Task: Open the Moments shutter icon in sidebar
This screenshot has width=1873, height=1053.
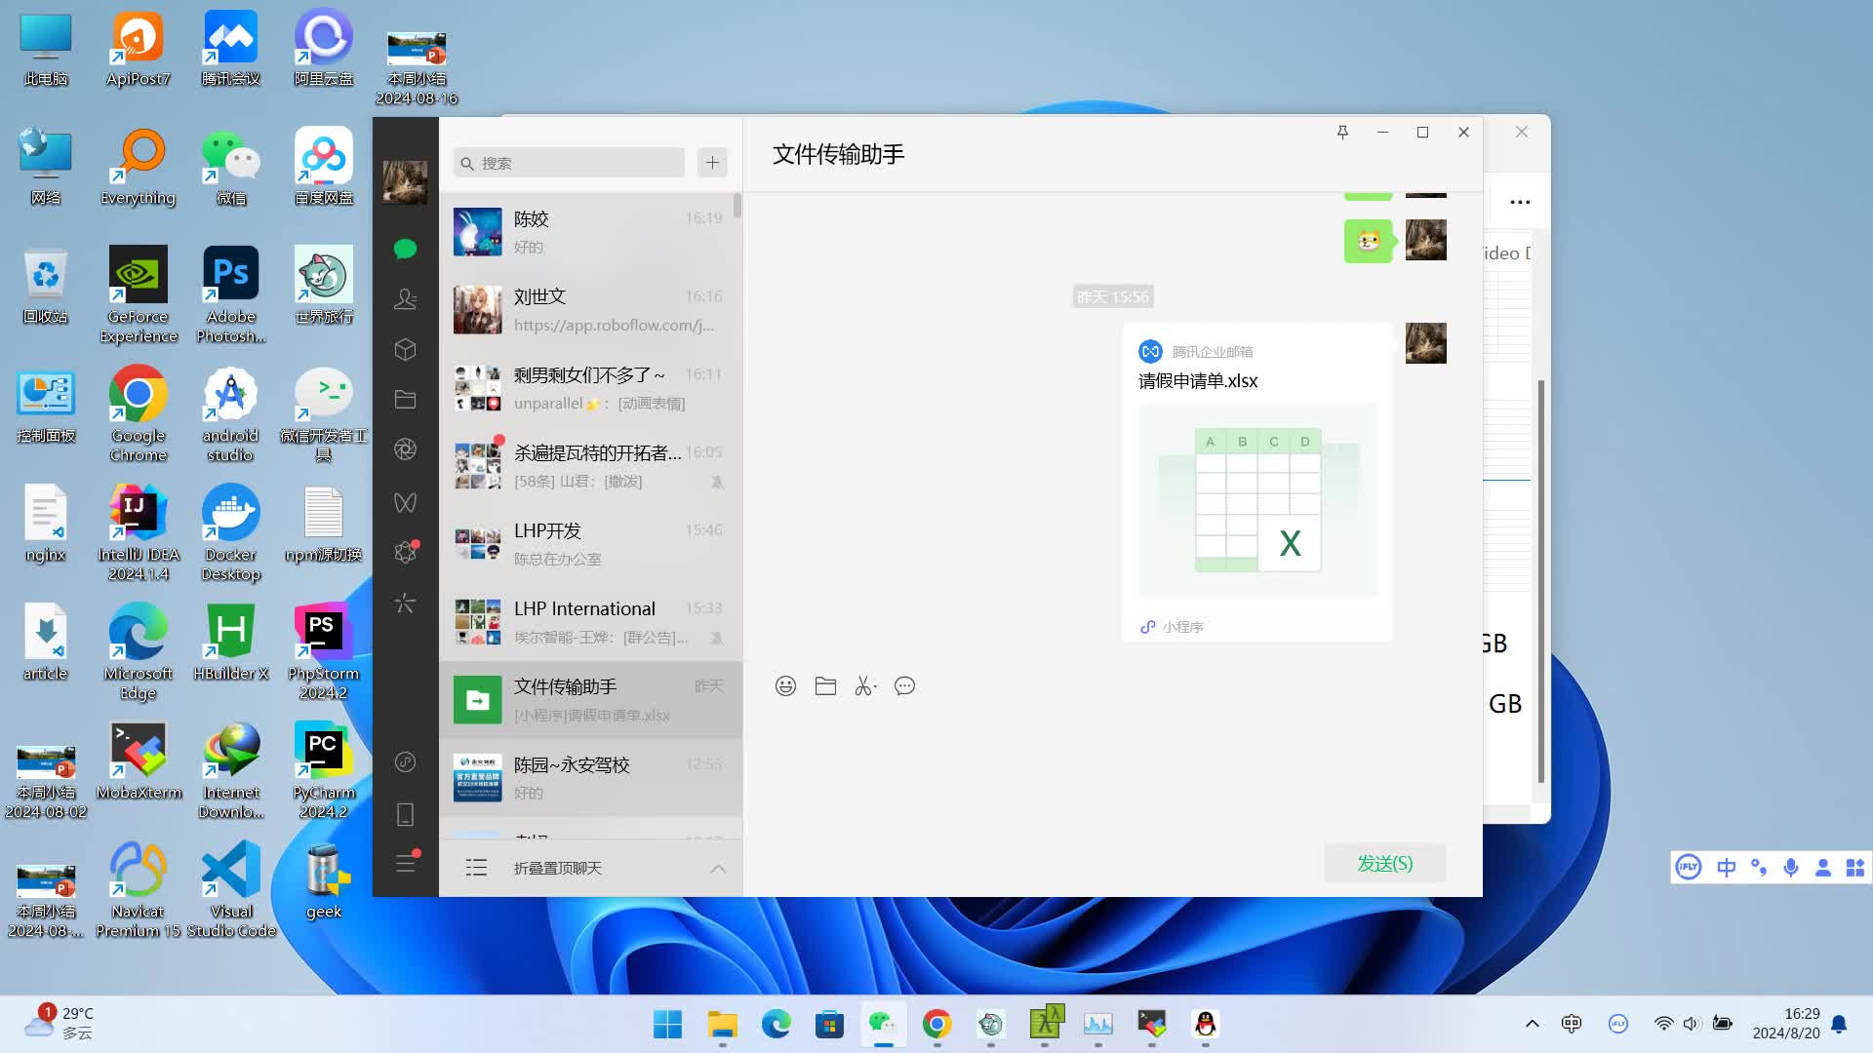Action: point(405,449)
